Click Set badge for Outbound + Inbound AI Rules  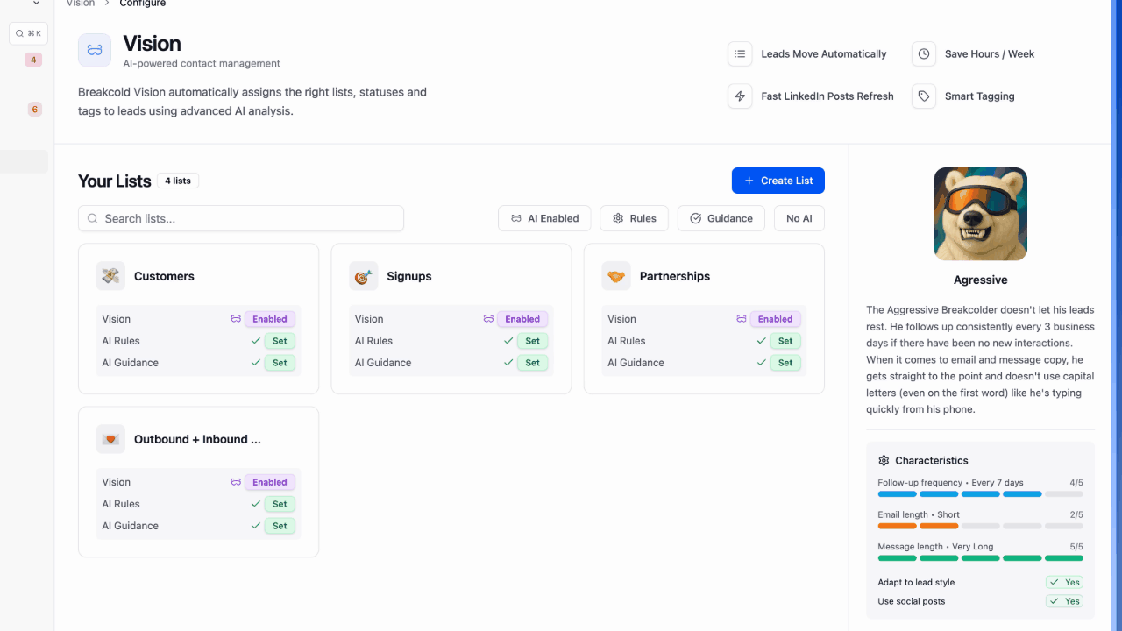(280, 504)
